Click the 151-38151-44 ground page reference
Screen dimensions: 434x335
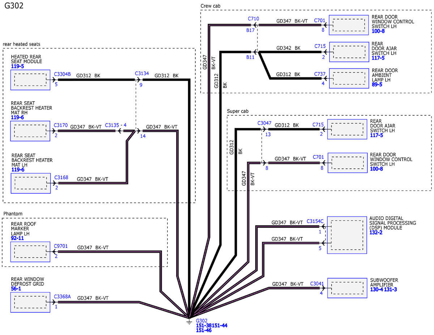click(x=212, y=325)
